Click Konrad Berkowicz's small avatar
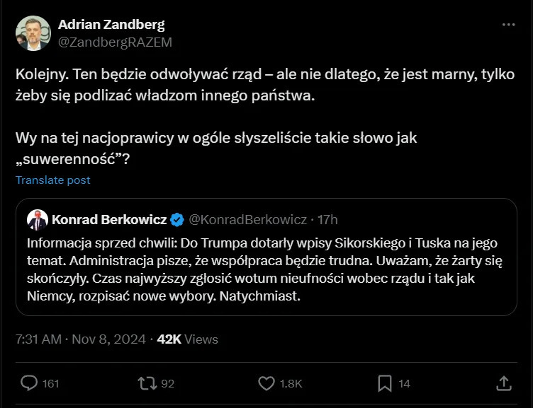The height and width of the screenshot is (408, 533). (x=38, y=220)
